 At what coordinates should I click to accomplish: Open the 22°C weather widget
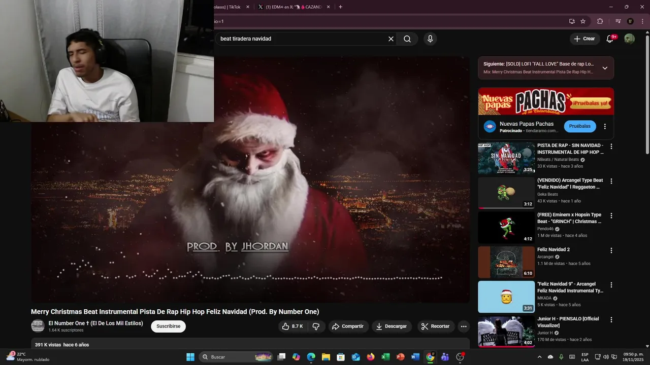[28, 357]
